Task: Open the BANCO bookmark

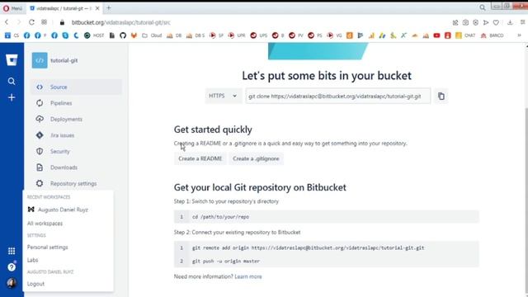Action: coord(492,35)
